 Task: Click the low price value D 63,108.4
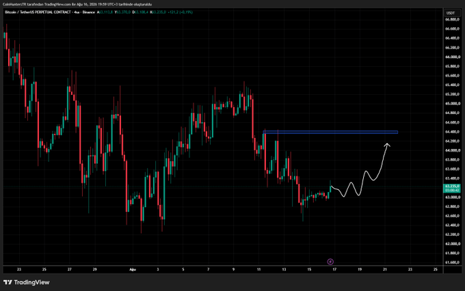pyautogui.click(x=140, y=12)
